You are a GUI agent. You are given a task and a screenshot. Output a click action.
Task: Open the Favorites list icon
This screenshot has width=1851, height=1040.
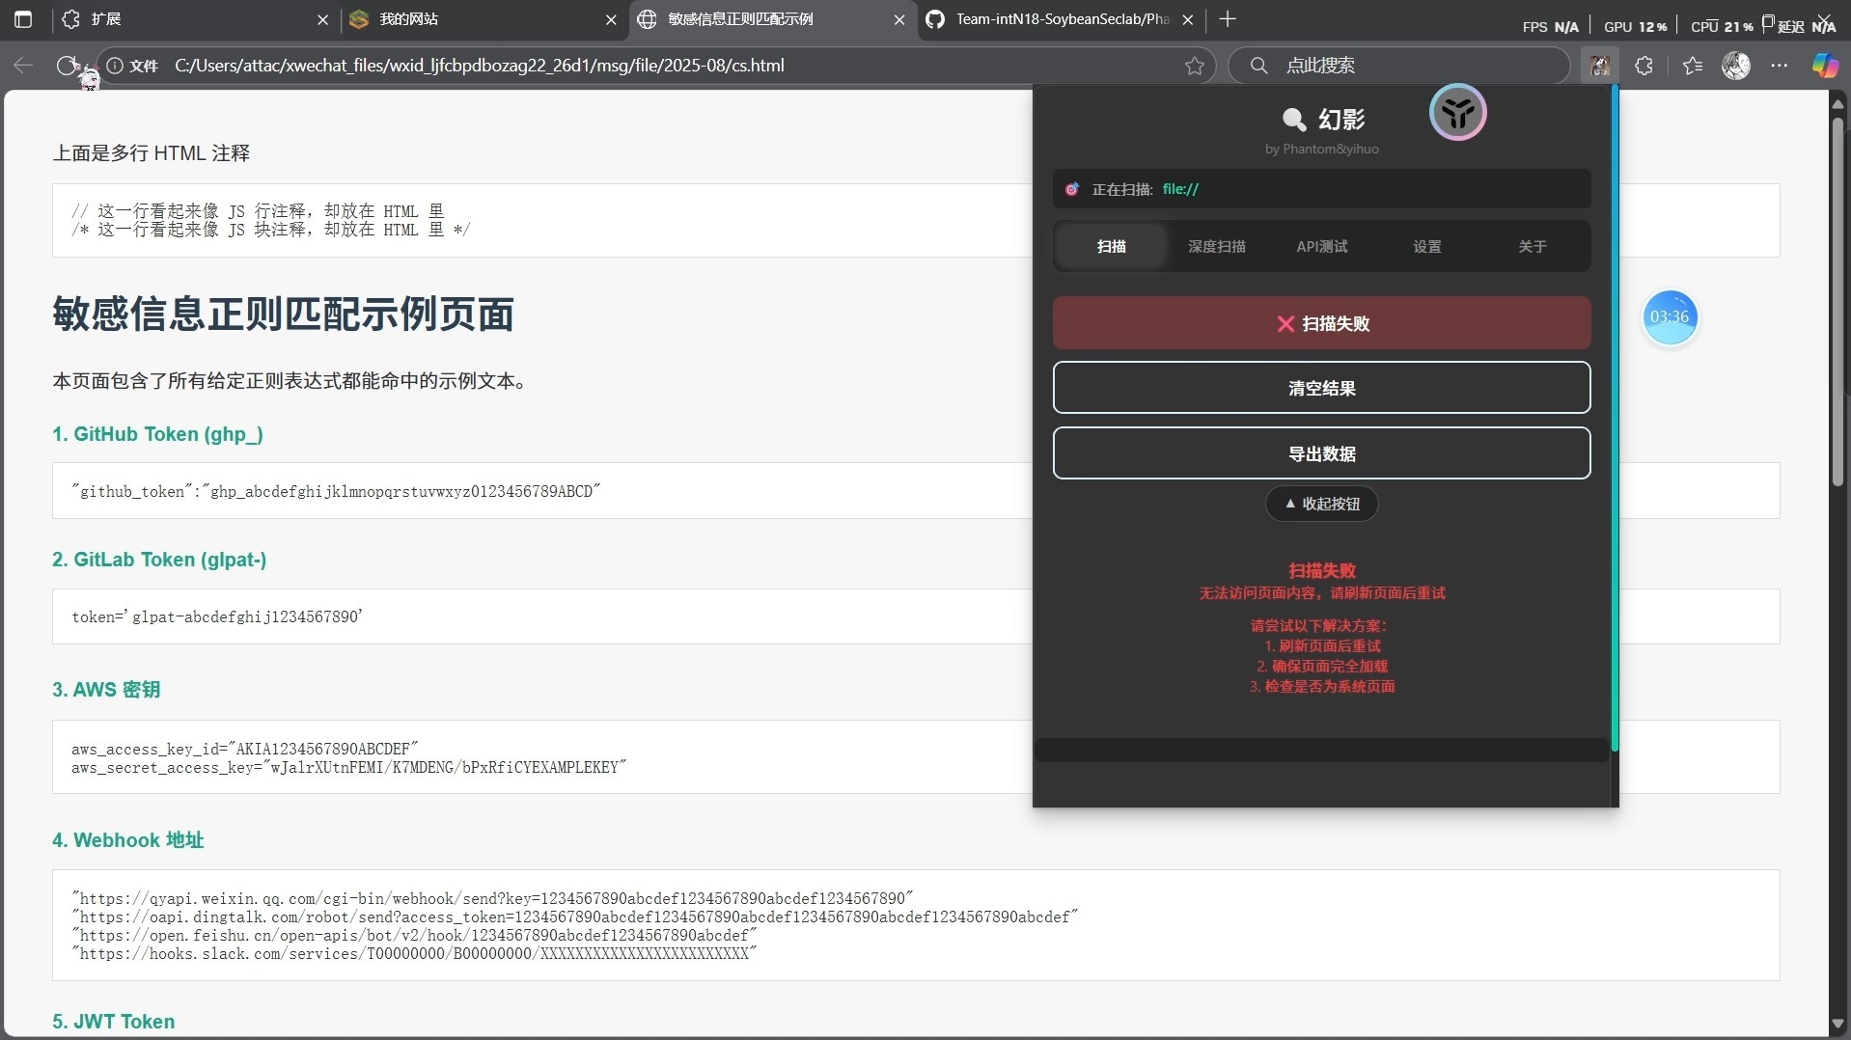tap(1693, 66)
